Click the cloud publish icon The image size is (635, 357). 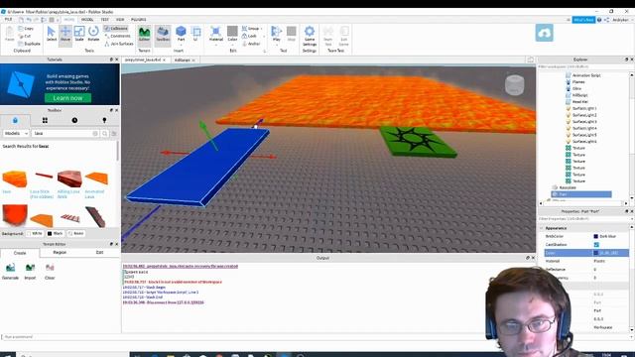[x=544, y=33]
